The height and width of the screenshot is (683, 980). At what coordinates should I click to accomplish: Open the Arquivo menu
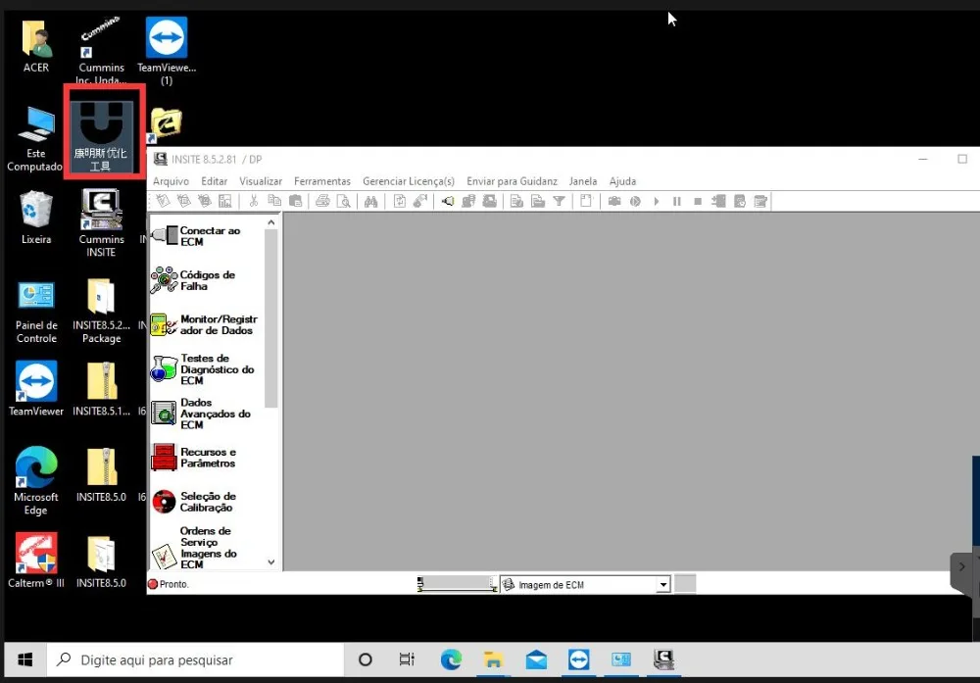(x=171, y=181)
